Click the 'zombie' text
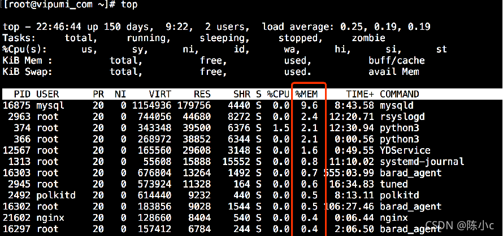 tap(368, 38)
